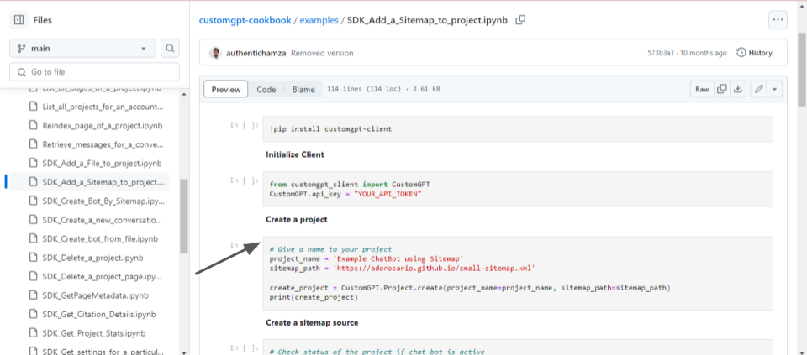Open SDK_Delete_a_project.ipynb file
Screen dimensions: 807x355
[93, 258]
